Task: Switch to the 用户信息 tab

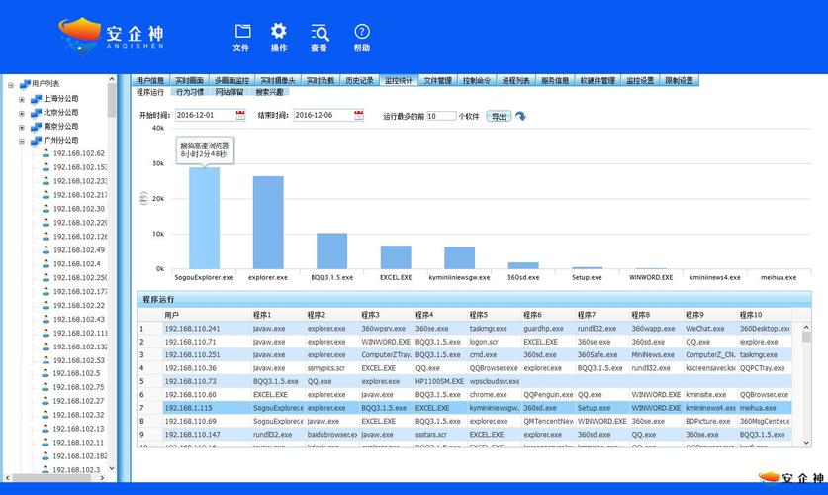Action: (x=150, y=80)
